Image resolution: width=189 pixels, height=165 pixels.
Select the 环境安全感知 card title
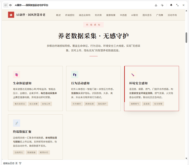pyautogui.click(x=138, y=83)
